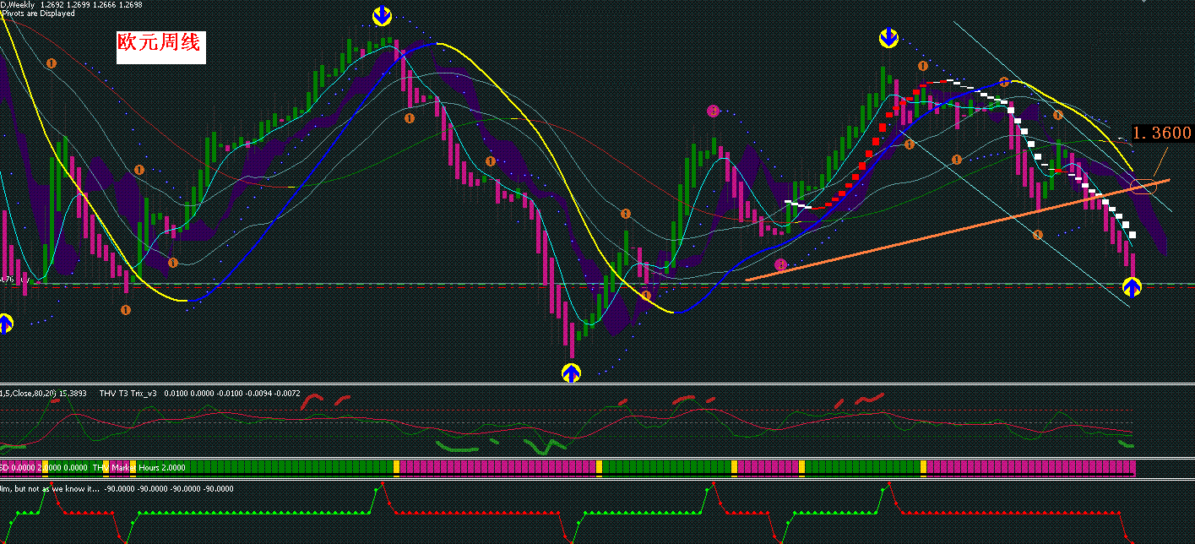Click the pink circle marker at the orange trendline start

780,264
